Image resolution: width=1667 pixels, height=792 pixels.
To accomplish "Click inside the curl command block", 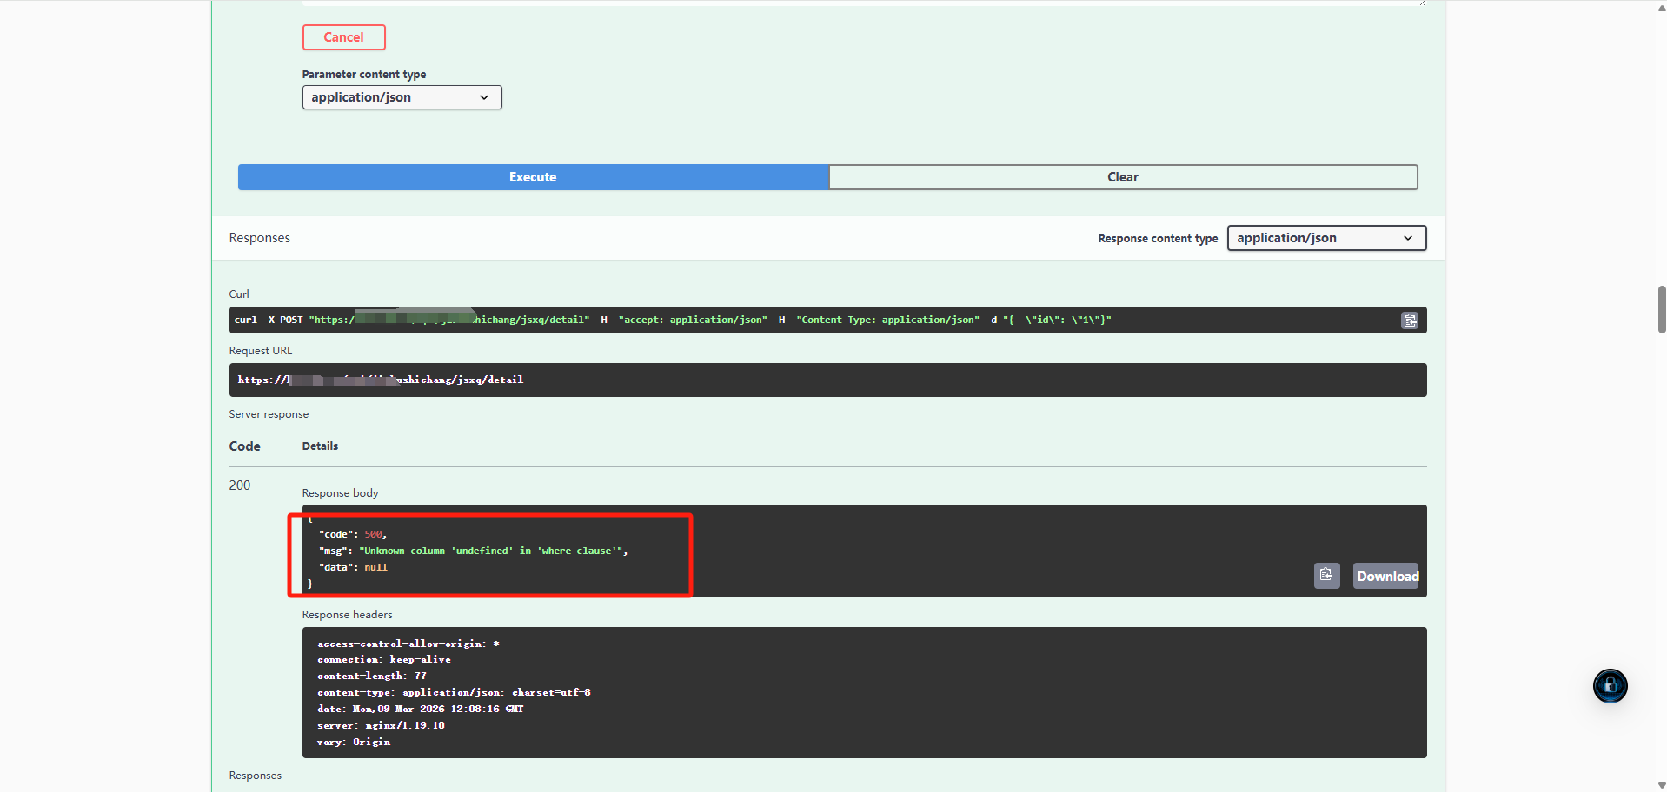I will coord(782,320).
